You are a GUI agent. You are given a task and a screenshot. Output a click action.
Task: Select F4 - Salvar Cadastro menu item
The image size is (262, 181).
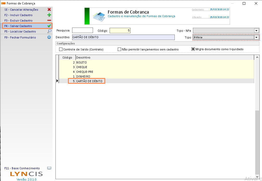(21, 26)
